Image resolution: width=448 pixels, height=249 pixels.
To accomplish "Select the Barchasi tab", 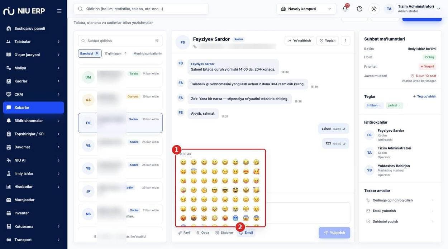I will click(90, 53).
